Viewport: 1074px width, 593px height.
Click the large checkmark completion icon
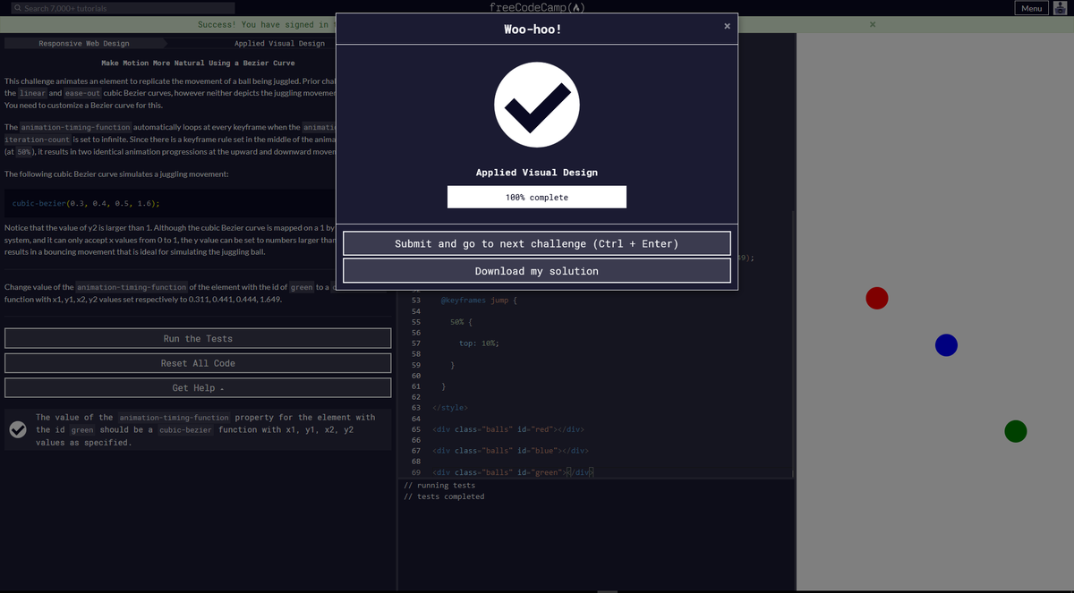tap(537, 105)
